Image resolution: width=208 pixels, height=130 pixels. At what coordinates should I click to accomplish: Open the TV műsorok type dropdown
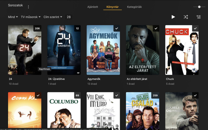tap(31, 17)
